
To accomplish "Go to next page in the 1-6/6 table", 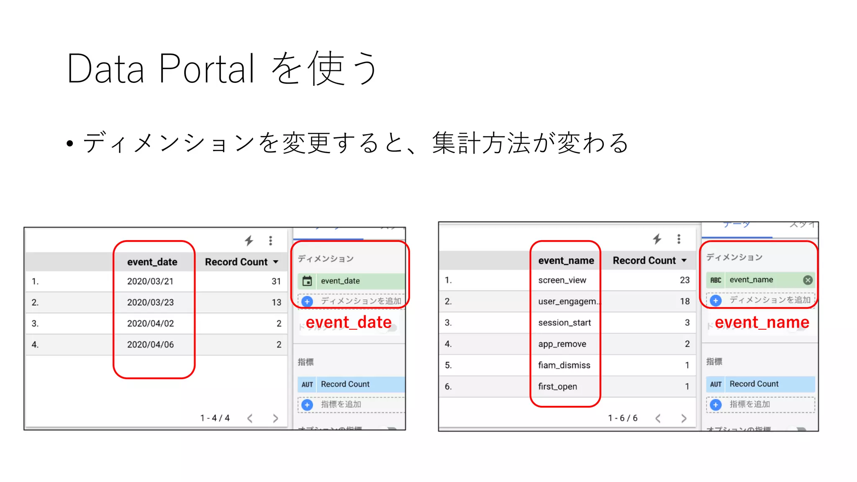I will tap(684, 418).
